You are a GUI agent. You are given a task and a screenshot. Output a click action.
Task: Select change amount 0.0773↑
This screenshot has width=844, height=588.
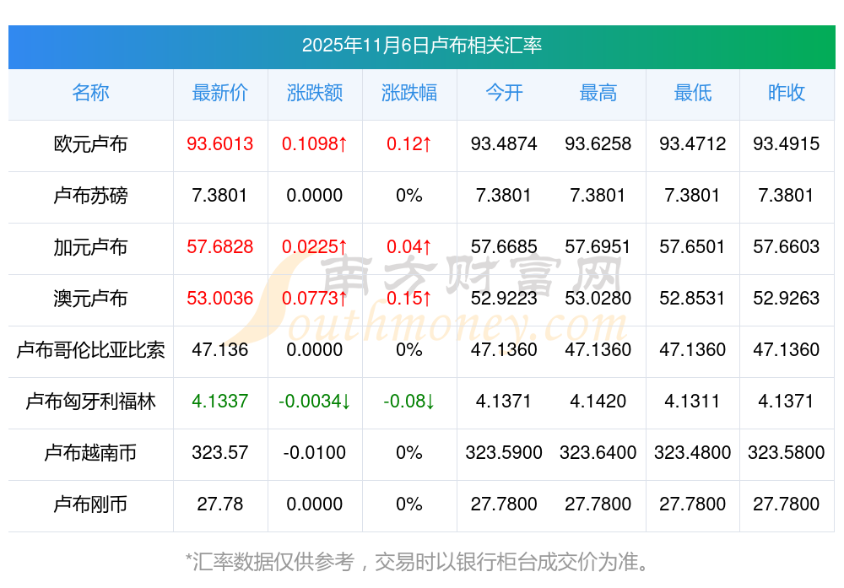[314, 298]
